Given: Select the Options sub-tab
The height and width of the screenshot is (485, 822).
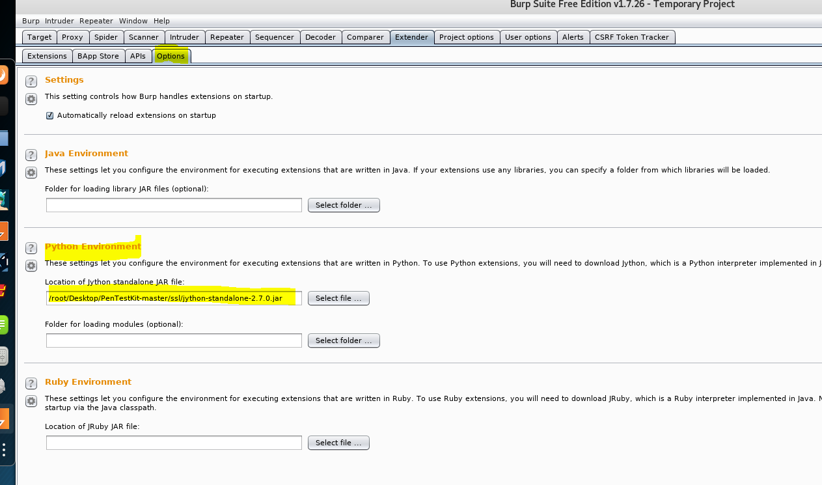Looking at the screenshot, I should 171,56.
